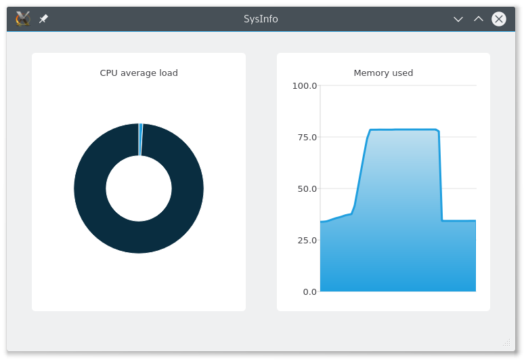Close the SysInfo window

(499, 19)
